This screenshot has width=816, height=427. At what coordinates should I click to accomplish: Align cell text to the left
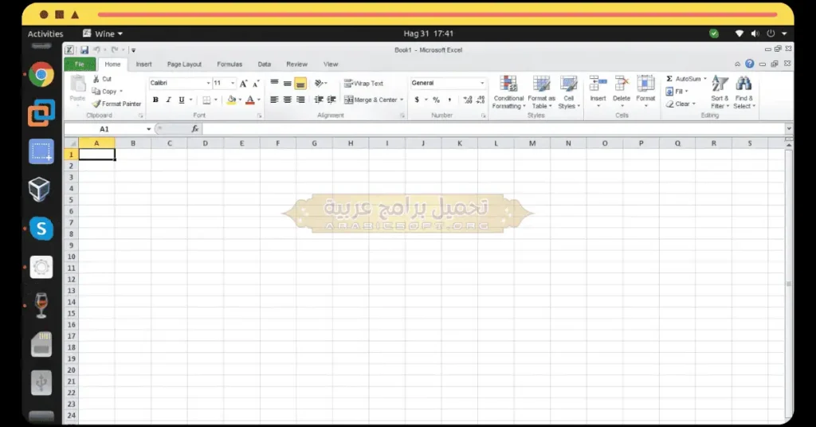coord(274,100)
